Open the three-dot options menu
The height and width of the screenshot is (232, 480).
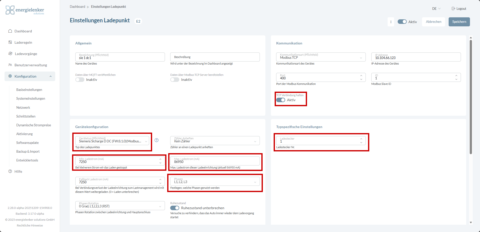391,22
